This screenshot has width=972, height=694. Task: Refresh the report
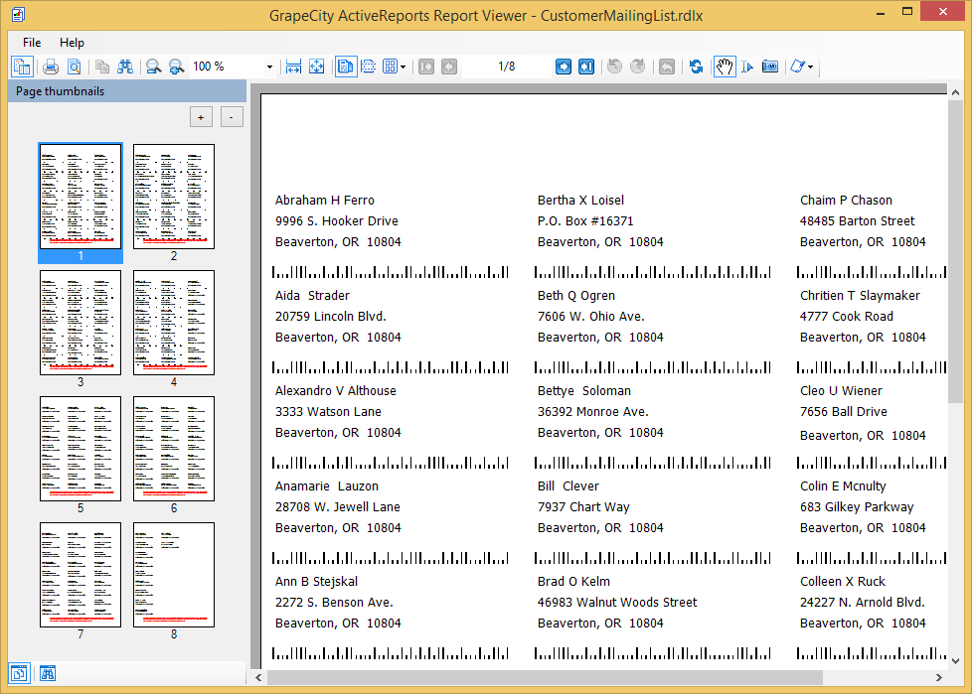coord(697,67)
